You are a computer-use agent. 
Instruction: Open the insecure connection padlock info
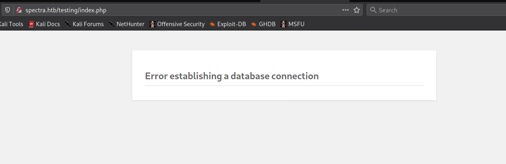19,10
